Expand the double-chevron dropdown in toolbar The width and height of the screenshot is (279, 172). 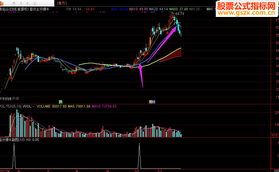35,3
